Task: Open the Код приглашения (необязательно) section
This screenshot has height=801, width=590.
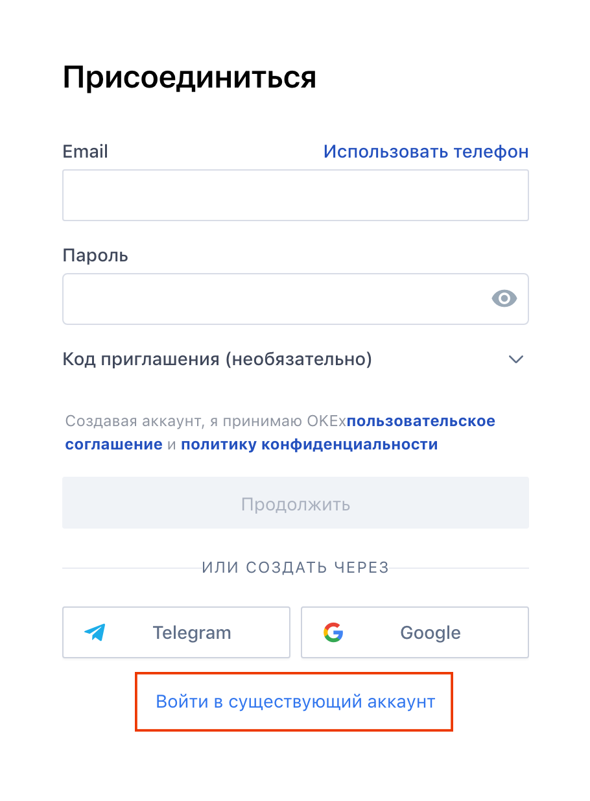Action: 296,359
